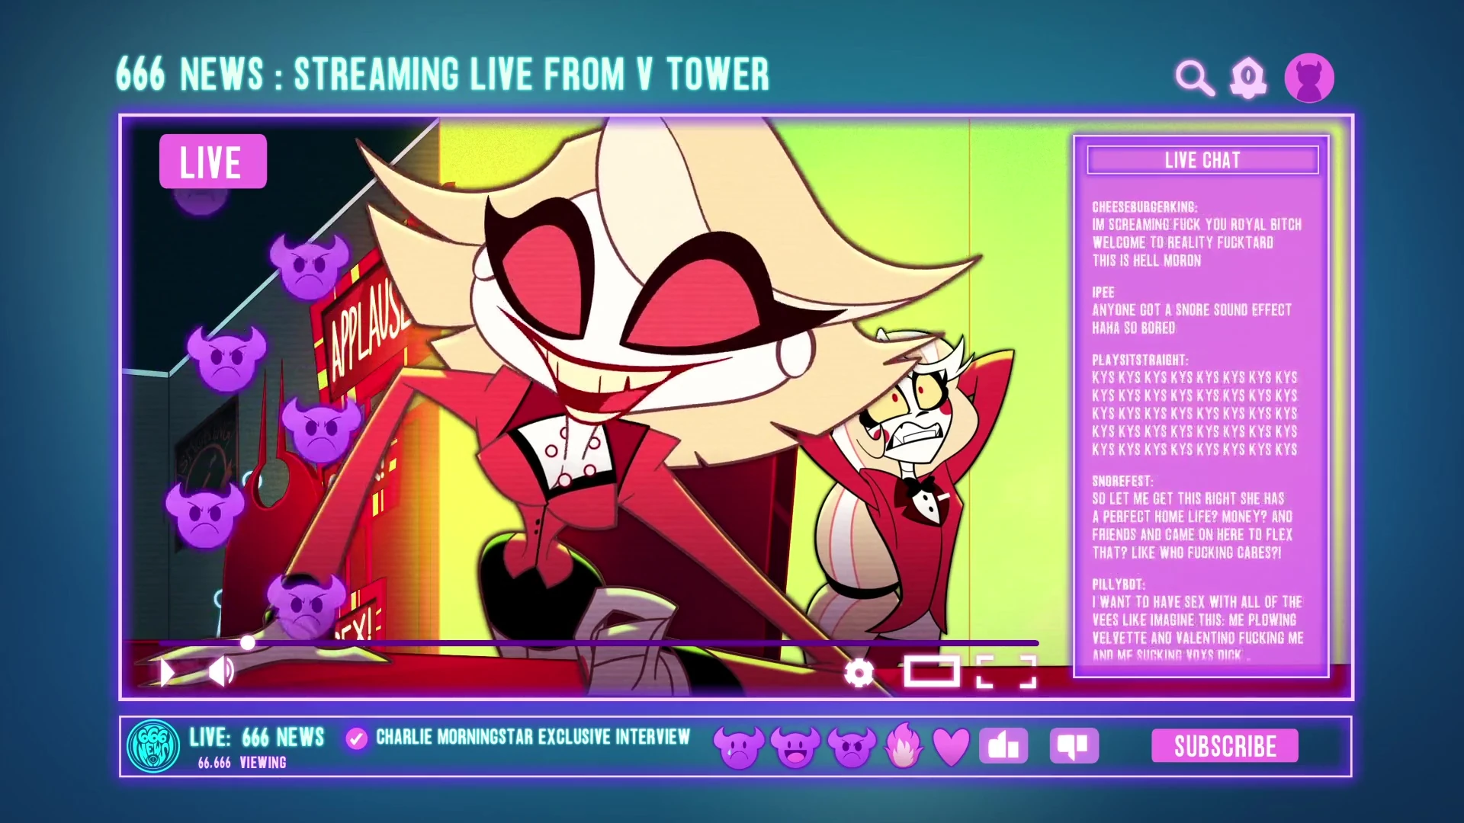Viewport: 1464px width, 823px height.
Task: Click the Live Chat header
Action: click(x=1202, y=160)
